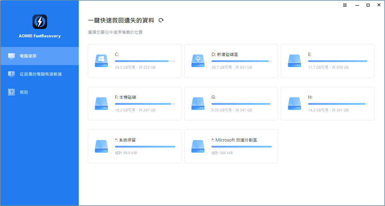Click the G: drive usage bar

(x=242, y=104)
